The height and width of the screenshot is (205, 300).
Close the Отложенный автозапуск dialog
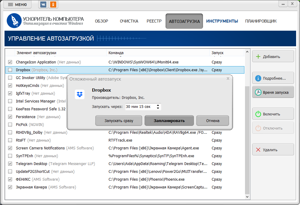[x=228, y=78]
